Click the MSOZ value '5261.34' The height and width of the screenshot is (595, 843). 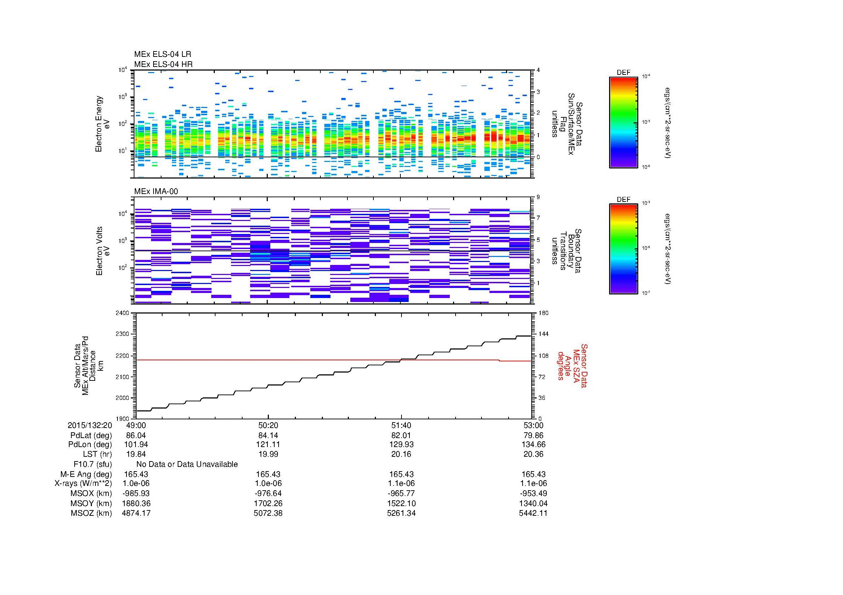401,513
